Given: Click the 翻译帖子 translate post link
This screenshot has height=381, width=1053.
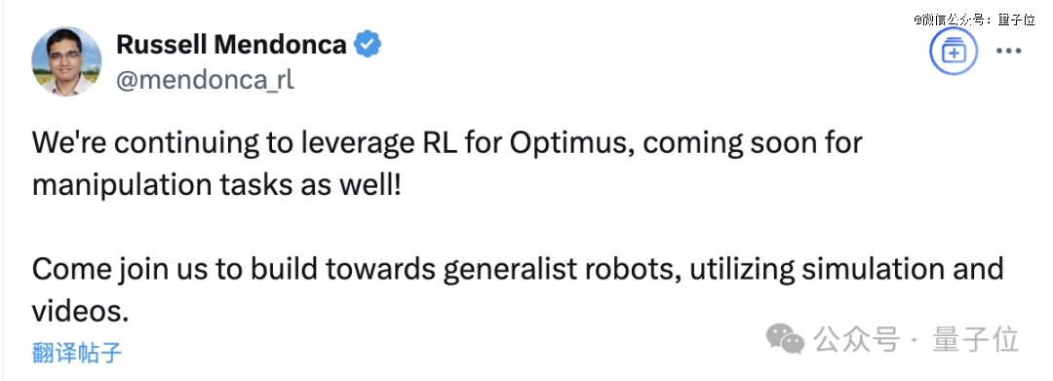Looking at the screenshot, I should [x=77, y=352].
